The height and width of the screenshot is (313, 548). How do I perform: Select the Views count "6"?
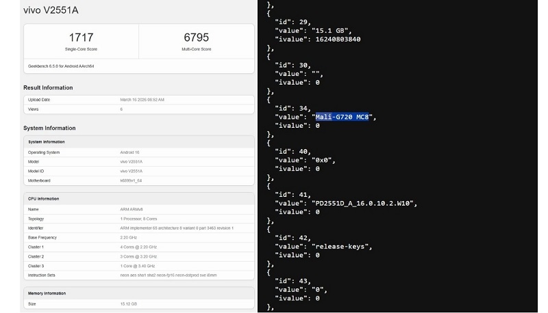121,109
